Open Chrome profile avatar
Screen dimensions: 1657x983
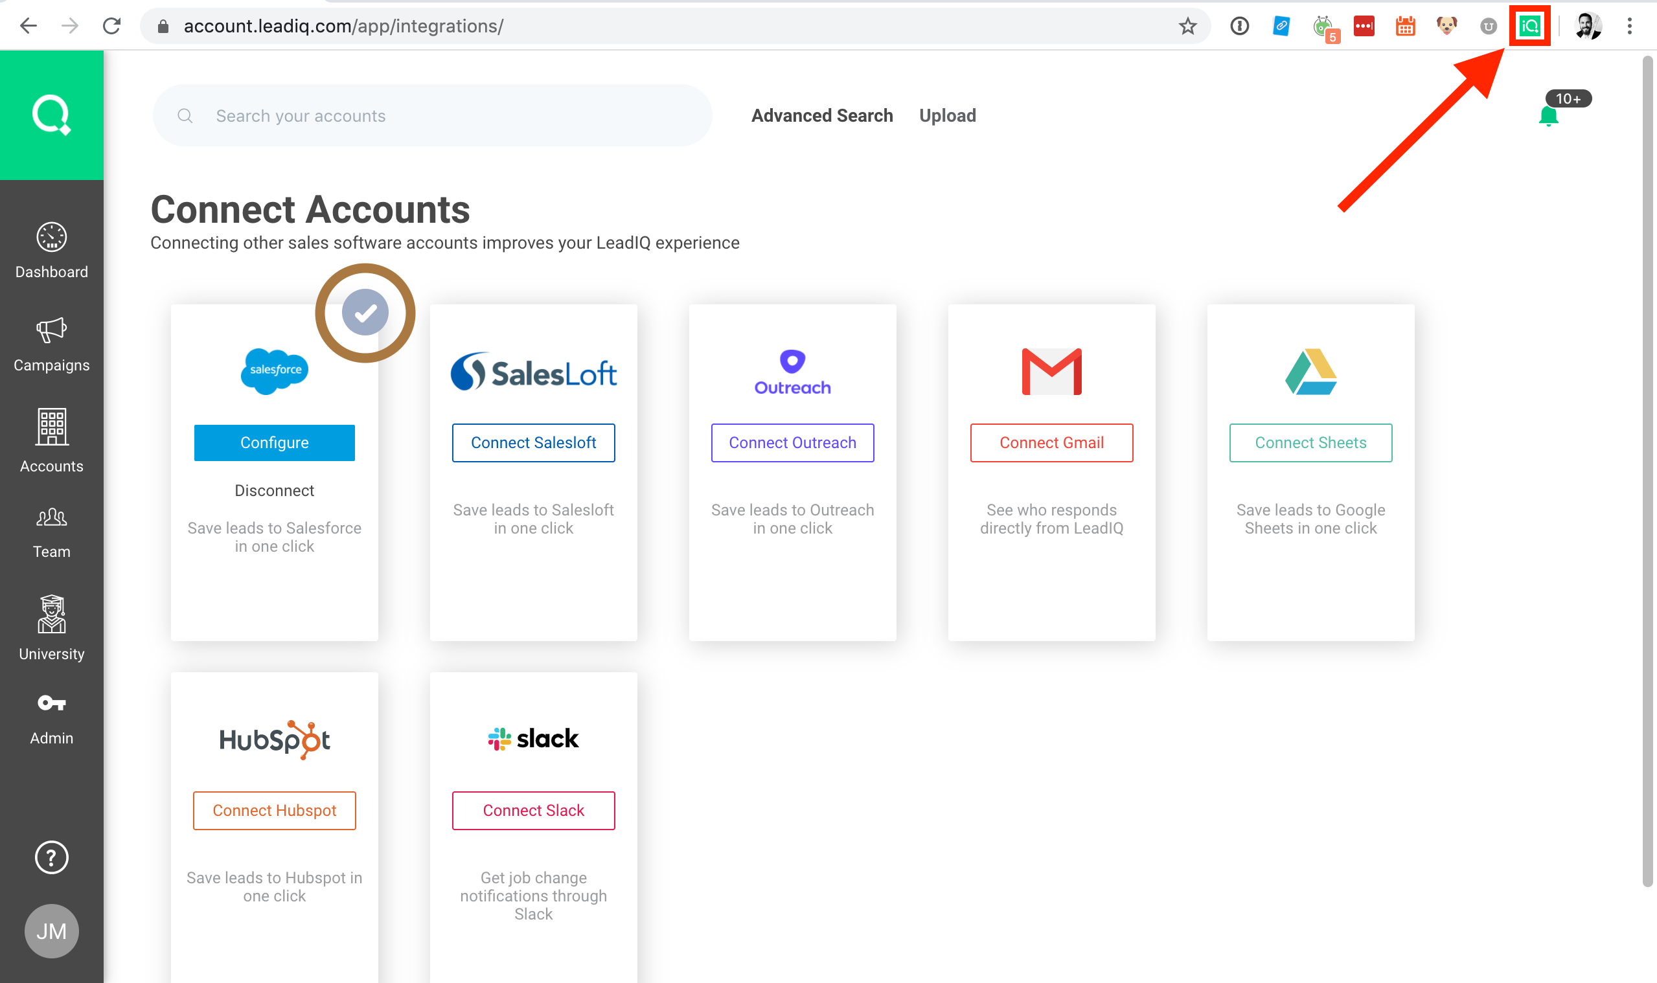click(x=1588, y=27)
